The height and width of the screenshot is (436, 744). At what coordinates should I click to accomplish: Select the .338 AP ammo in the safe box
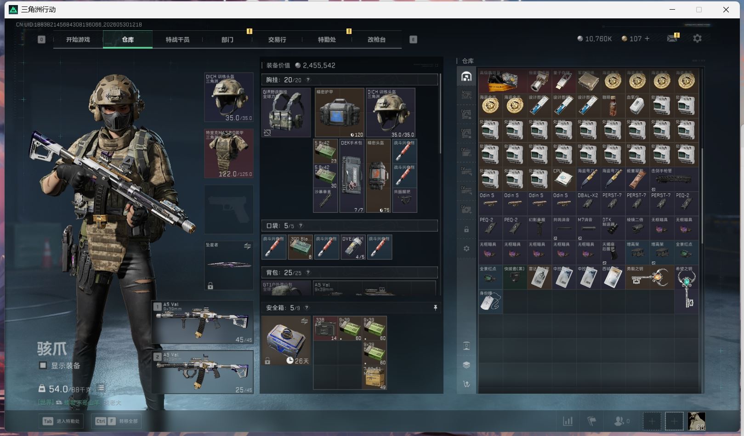pos(325,328)
